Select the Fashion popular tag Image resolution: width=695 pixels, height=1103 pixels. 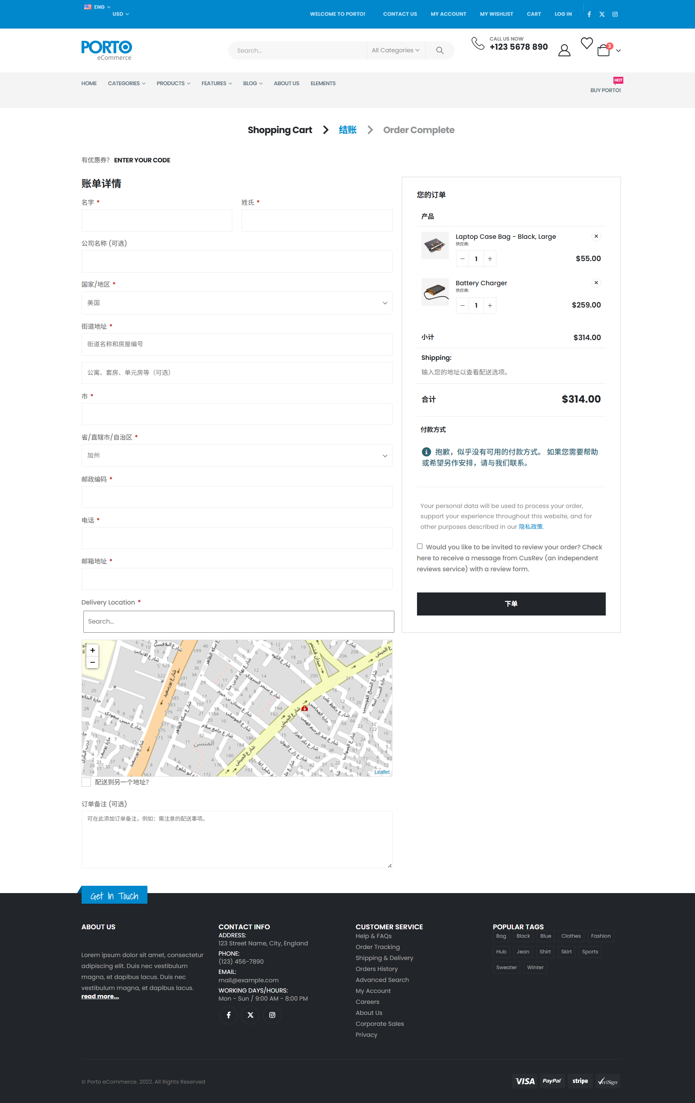[600, 936]
